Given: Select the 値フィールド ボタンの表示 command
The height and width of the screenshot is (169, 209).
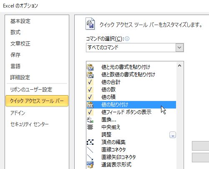Looking at the screenshot, I should 131,112.
